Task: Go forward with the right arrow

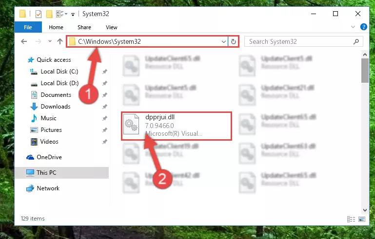Action: tap(38, 41)
